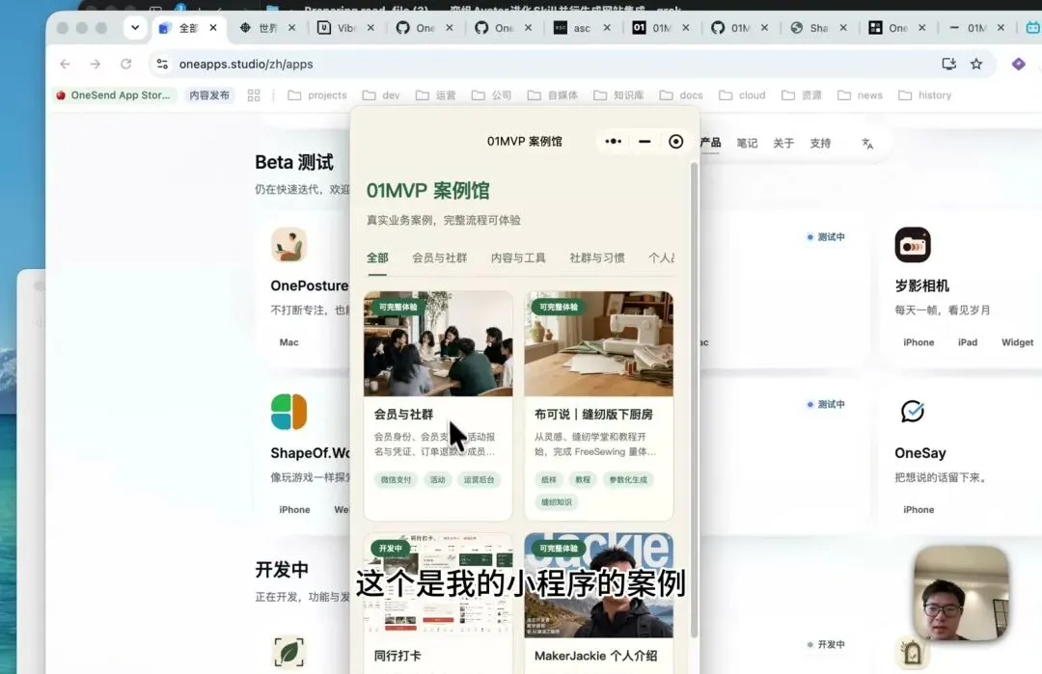Open the OnePosture app icon
Screen dimensions: 1042x674
pyautogui.click(x=288, y=245)
